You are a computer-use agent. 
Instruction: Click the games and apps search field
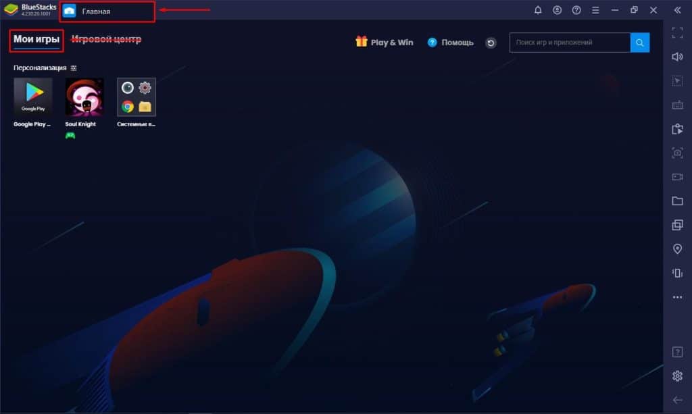click(x=570, y=43)
